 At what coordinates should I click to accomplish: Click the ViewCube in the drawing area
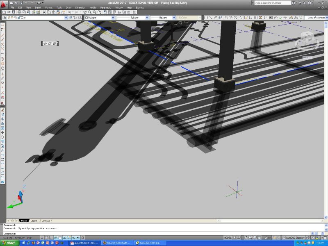[307, 39]
